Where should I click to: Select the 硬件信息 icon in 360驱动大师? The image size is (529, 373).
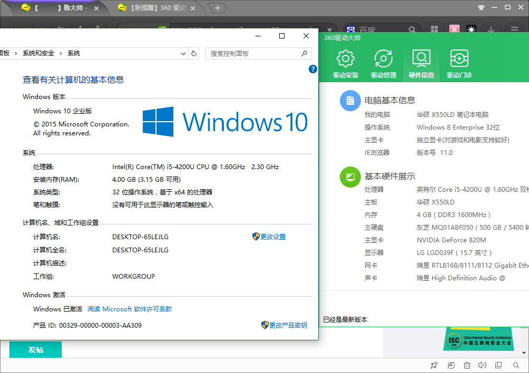(x=422, y=58)
